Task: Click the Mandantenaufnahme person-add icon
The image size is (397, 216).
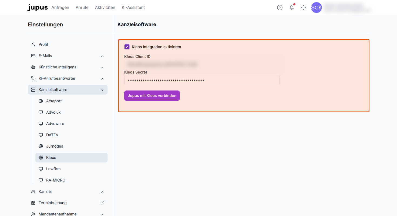Action: pyautogui.click(x=33, y=214)
